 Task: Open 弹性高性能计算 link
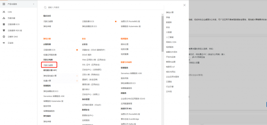50,76
